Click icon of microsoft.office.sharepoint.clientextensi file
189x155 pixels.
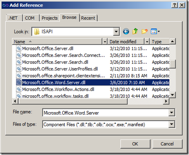[x=19, y=76]
